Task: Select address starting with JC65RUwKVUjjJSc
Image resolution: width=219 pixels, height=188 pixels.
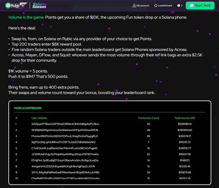Action: 65,154
